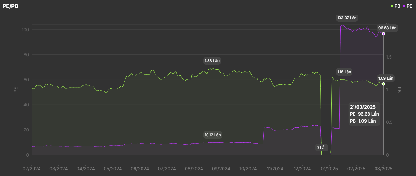Select the 1.33 Lần PB peak label
Viewport: 416px width, 176px height.
212,60
